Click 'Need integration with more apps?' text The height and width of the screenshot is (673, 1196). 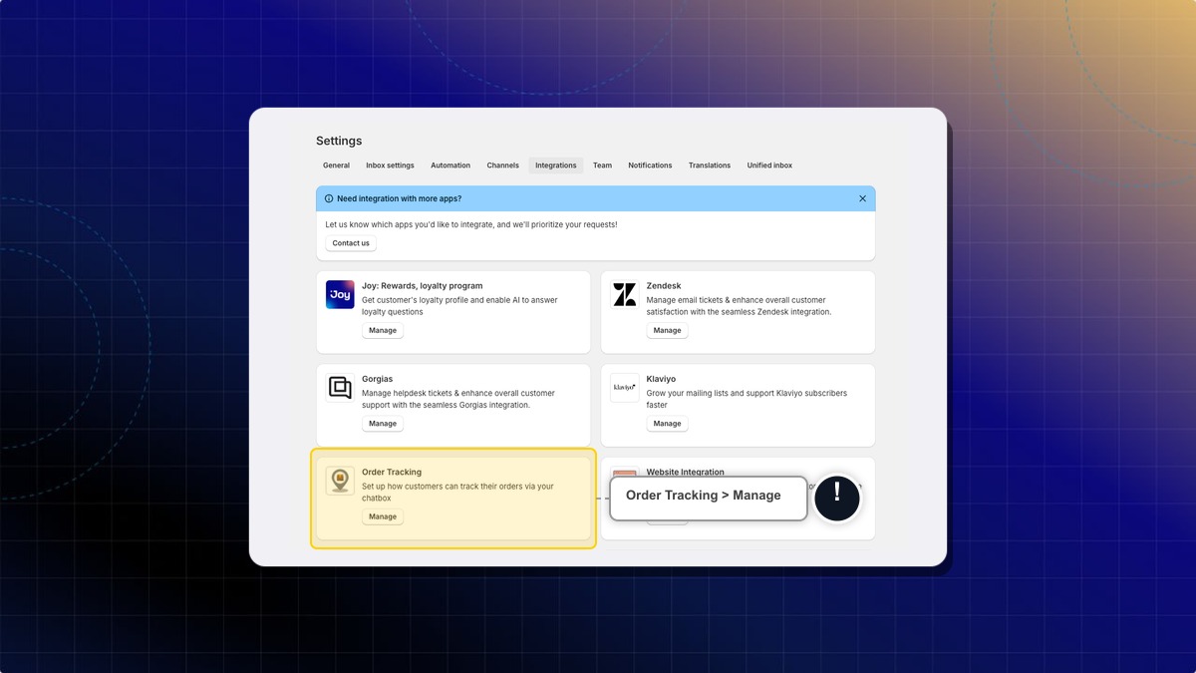(399, 198)
